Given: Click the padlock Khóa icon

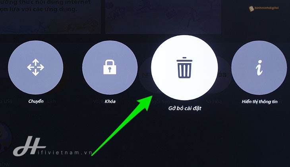Looking at the screenshot, I should 110,67.
